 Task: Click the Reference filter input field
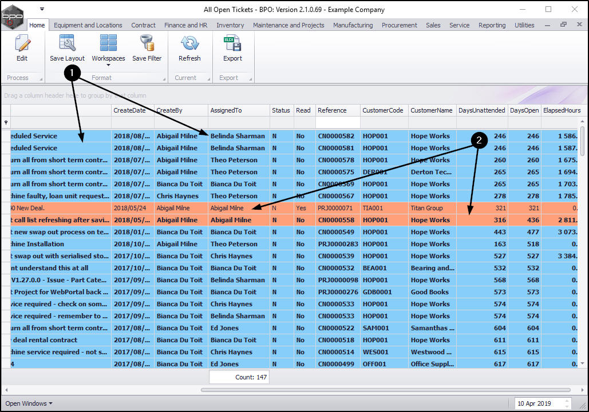click(x=338, y=123)
